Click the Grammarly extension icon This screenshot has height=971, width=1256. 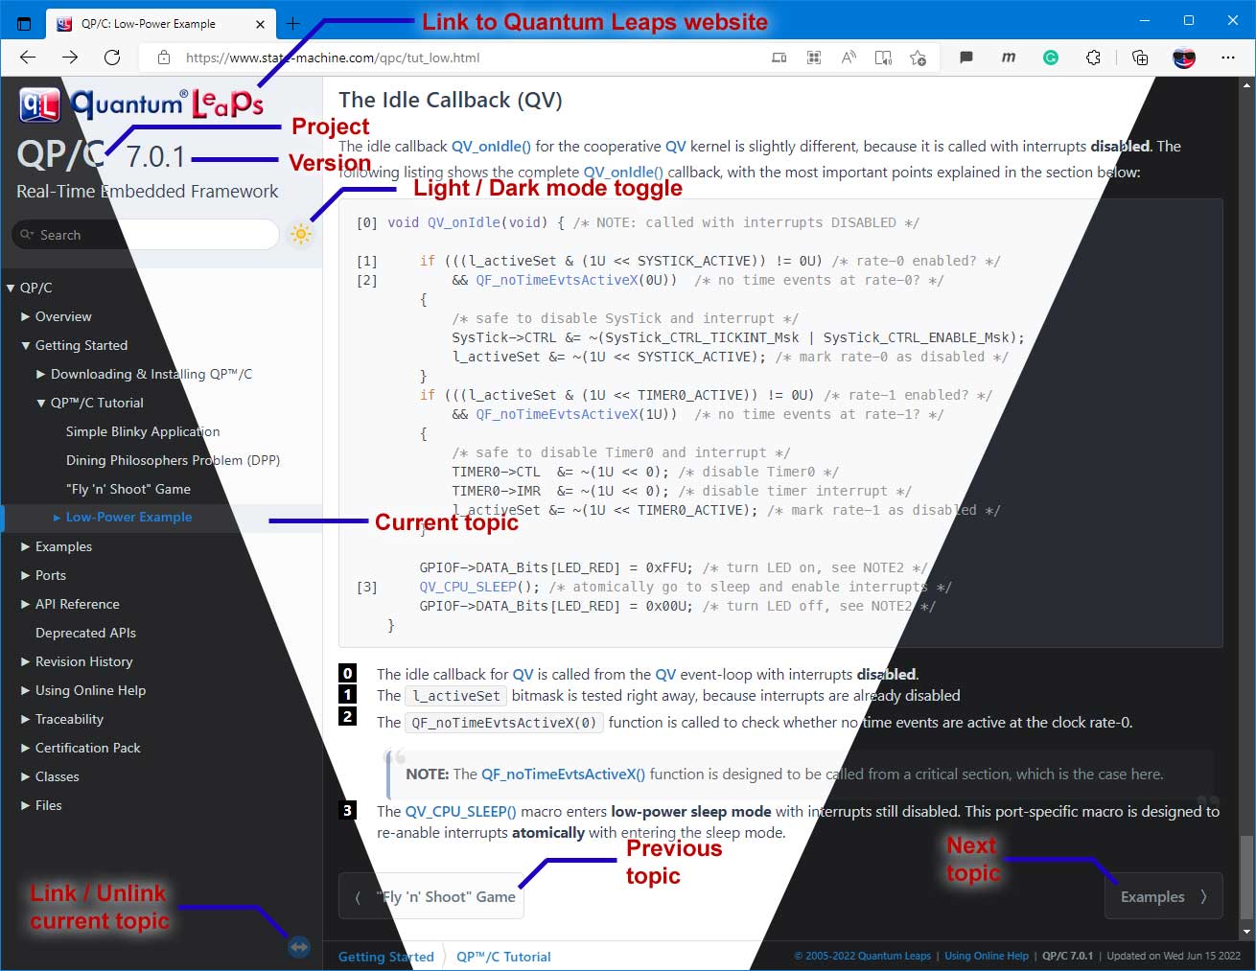(x=1051, y=58)
